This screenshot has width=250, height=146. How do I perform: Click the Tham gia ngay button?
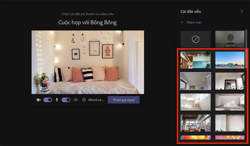(x=123, y=100)
